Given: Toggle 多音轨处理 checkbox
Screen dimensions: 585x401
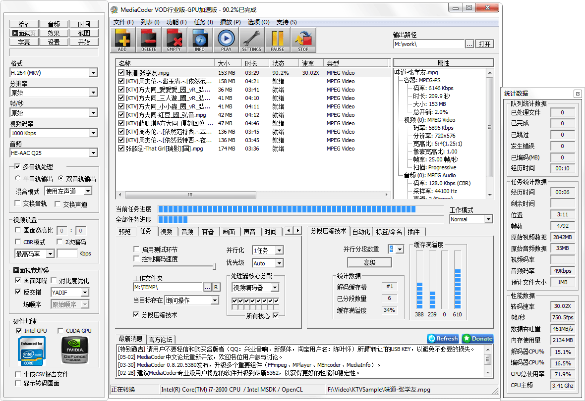Looking at the screenshot, I should tap(17, 166).
